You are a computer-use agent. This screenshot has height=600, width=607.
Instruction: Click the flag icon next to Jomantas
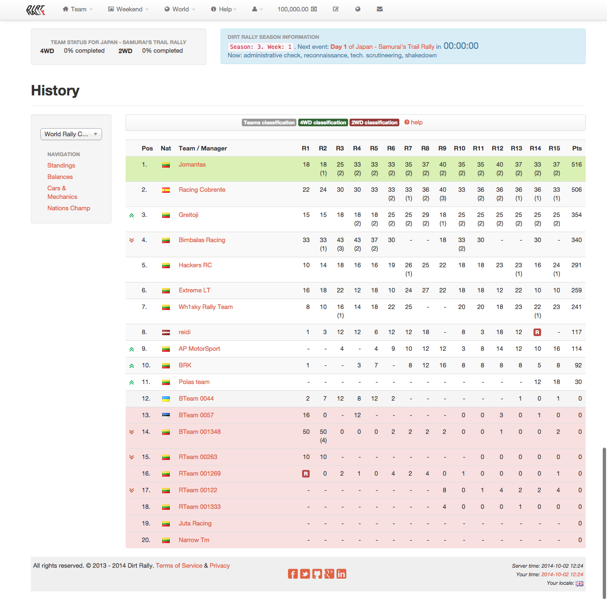click(166, 165)
